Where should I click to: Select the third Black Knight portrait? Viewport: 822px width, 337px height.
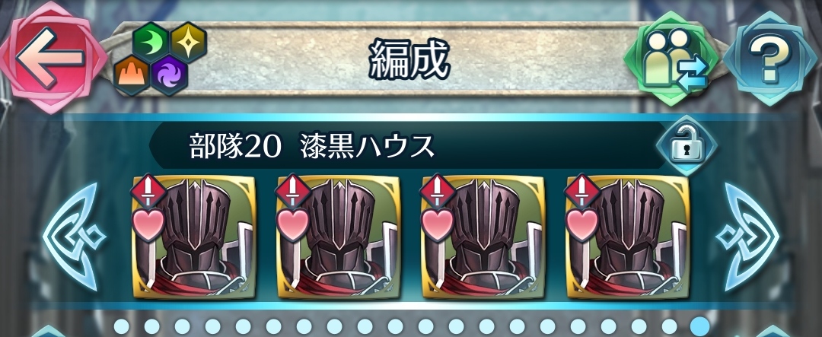point(483,237)
